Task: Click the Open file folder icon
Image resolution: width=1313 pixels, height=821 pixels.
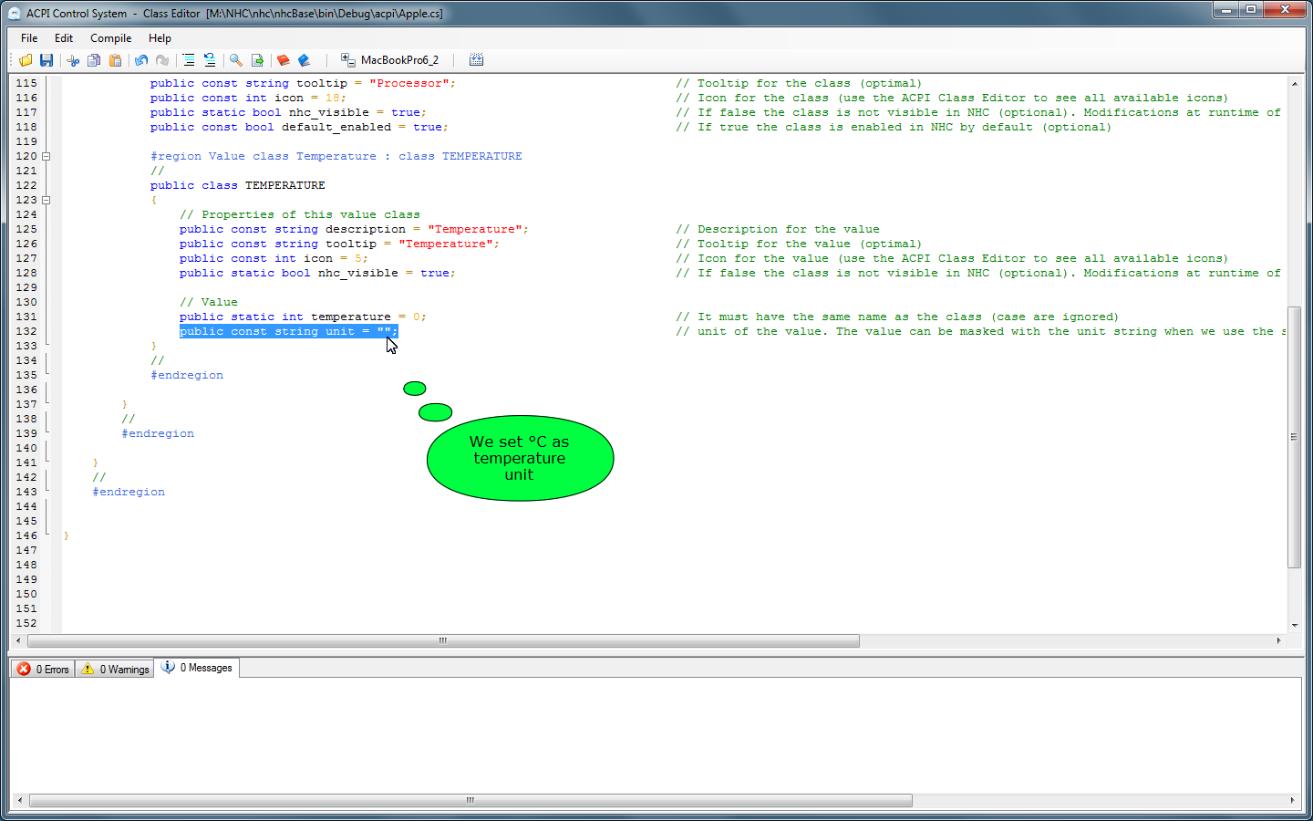Action: 26,60
